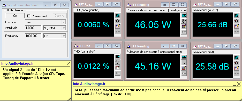Enable the Phase-invert checkbox
Image resolution: width=242 pixels, height=101 pixels.
click(28, 16)
